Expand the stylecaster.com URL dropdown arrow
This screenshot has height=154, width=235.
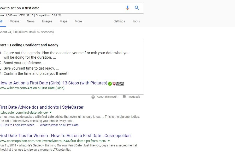pos(50,112)
